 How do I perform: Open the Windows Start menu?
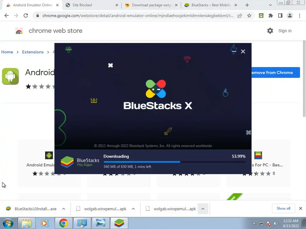(x=8, y=223)
